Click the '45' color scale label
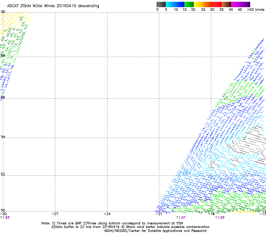The width and height of the screenshot is (266, 233). tap(240, 9)
